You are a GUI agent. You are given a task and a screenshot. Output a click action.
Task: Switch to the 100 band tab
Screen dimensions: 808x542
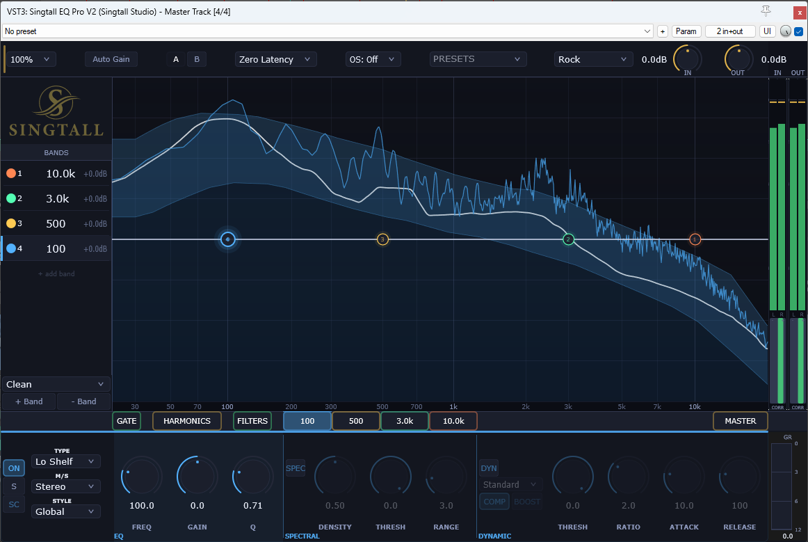tap(307, 421)
